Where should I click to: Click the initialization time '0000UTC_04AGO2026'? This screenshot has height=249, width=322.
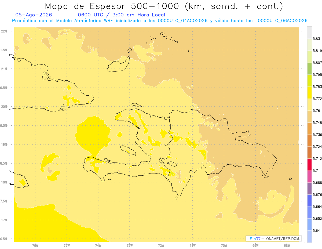(x=182, y=21)
